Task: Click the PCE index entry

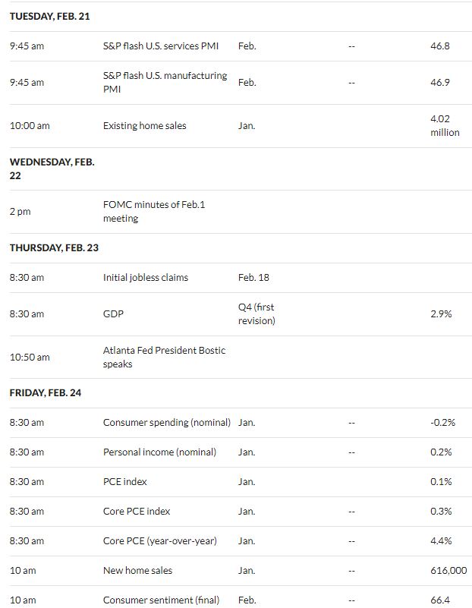Action: click(124, 481)
